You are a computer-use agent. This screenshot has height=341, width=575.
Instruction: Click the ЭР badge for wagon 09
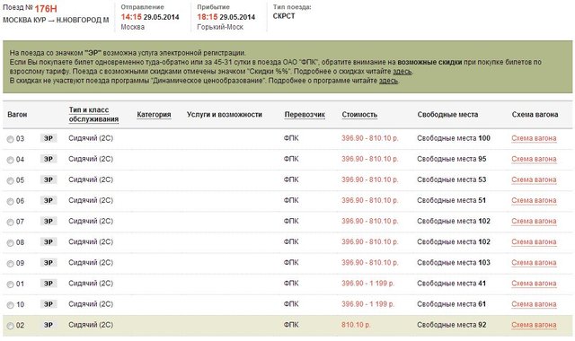tap(49, 262)
